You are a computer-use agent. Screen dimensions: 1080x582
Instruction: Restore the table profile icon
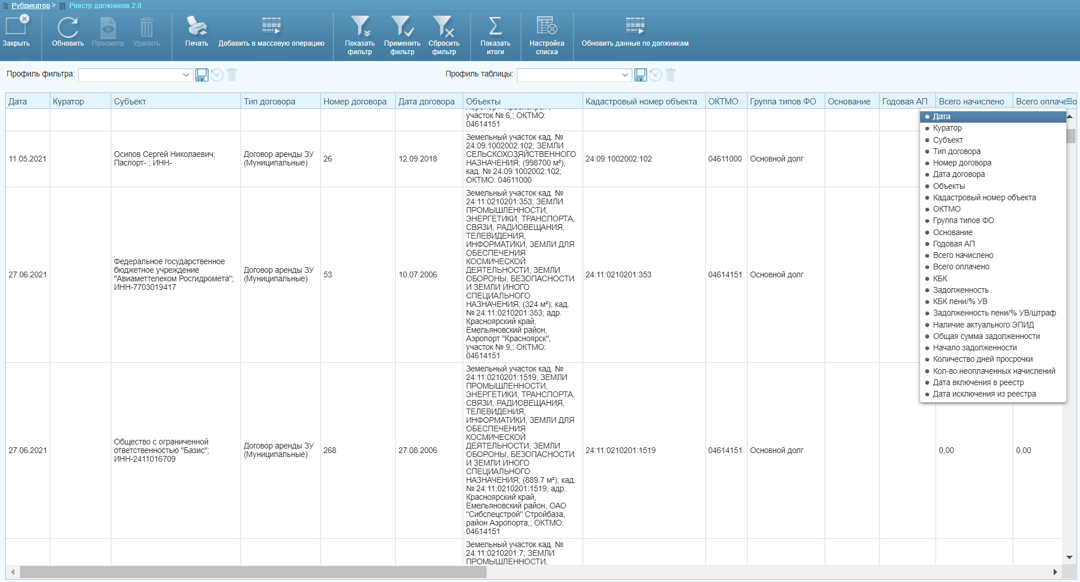[x=656, y=75]
